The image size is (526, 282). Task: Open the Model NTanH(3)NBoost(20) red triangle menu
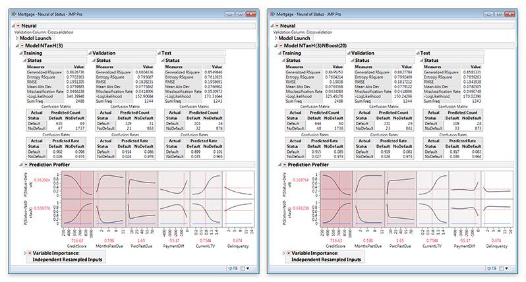tap(281, 45)
